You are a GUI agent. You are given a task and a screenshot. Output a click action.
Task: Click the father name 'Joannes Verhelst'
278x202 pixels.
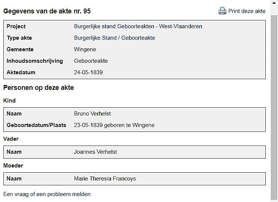click(x=96, y=152)
